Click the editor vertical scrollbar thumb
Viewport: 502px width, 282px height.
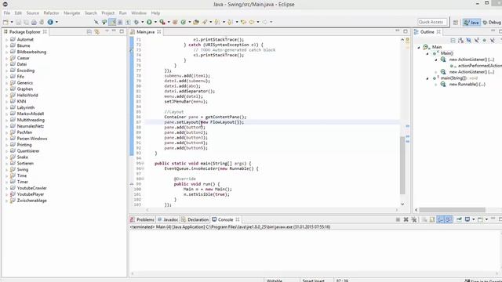[x=402, y=165]
